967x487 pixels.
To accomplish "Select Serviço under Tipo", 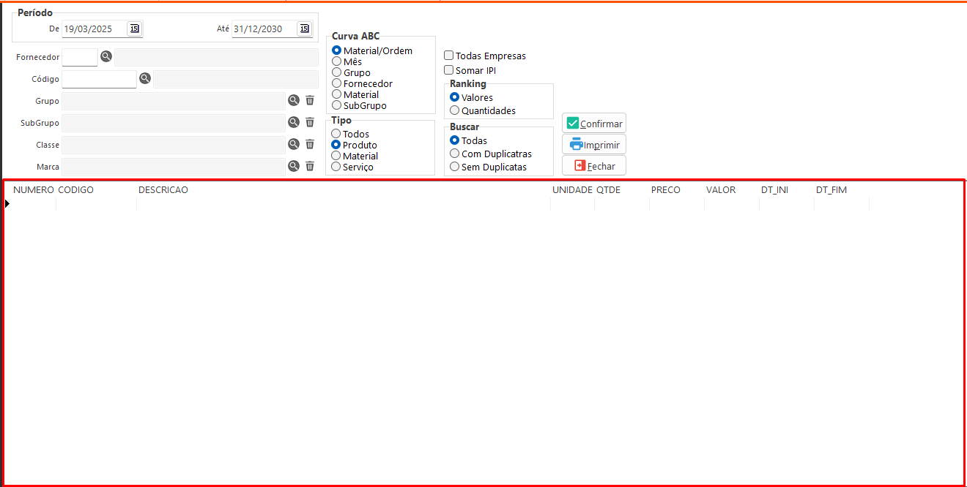I will tap(336, 167).
